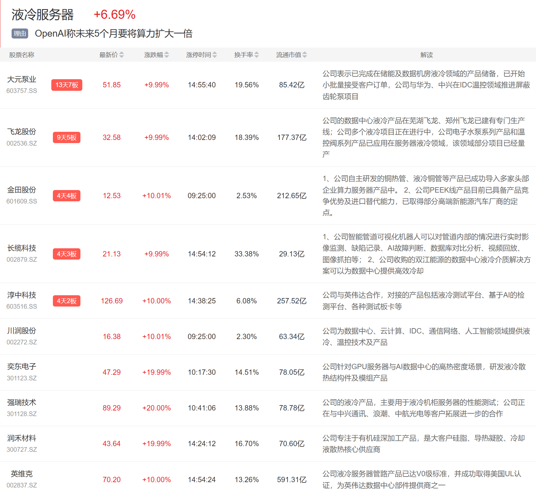536x495 pixels.
Task: Open the OpenAI算力 reason headline
Action: (x=114, y=34)
